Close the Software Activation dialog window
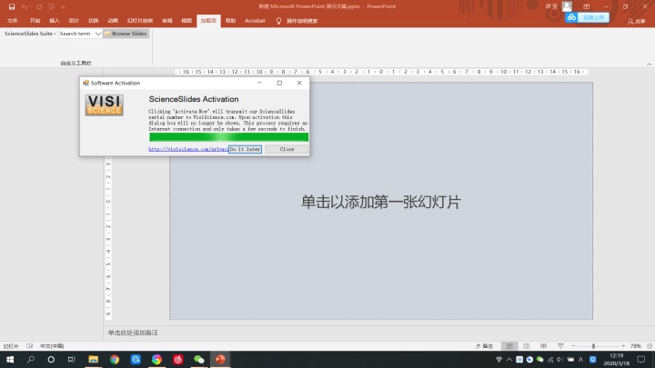The image size is (655, 368). pos(299,83)
